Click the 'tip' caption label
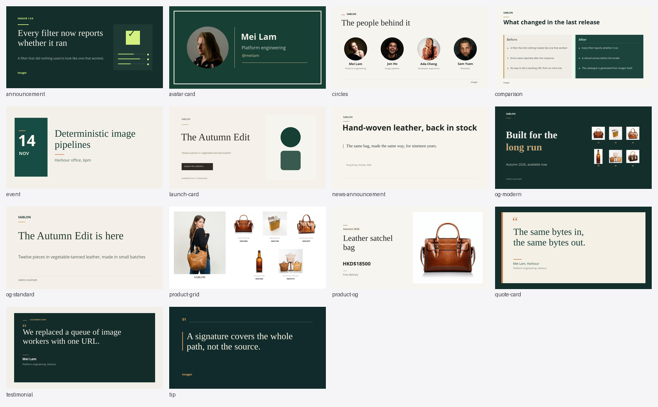This screenshot has height=407, width=658. point(172,395)
